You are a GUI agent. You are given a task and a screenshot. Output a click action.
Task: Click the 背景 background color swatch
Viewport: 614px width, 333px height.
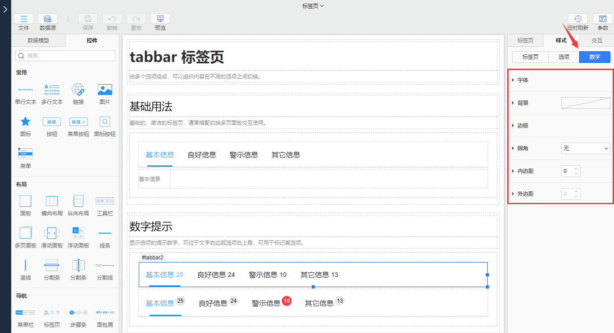pos(585,103)
